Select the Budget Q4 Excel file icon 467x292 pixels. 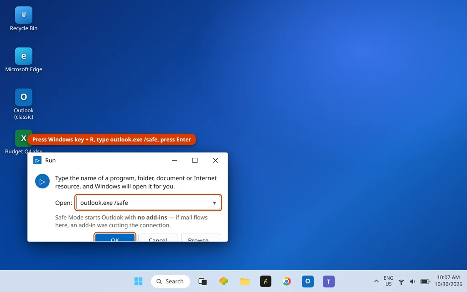point(23,138)
